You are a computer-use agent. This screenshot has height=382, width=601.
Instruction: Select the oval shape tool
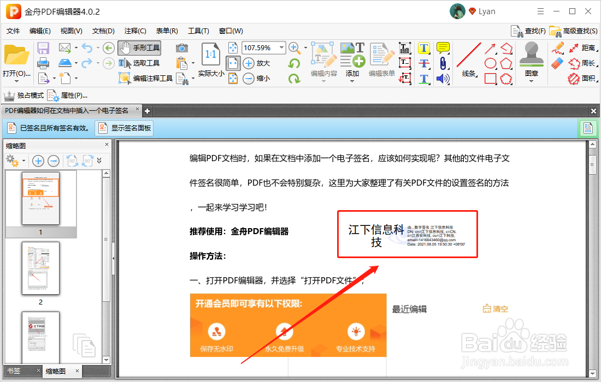pyautogui.click(x=490, y=63)
